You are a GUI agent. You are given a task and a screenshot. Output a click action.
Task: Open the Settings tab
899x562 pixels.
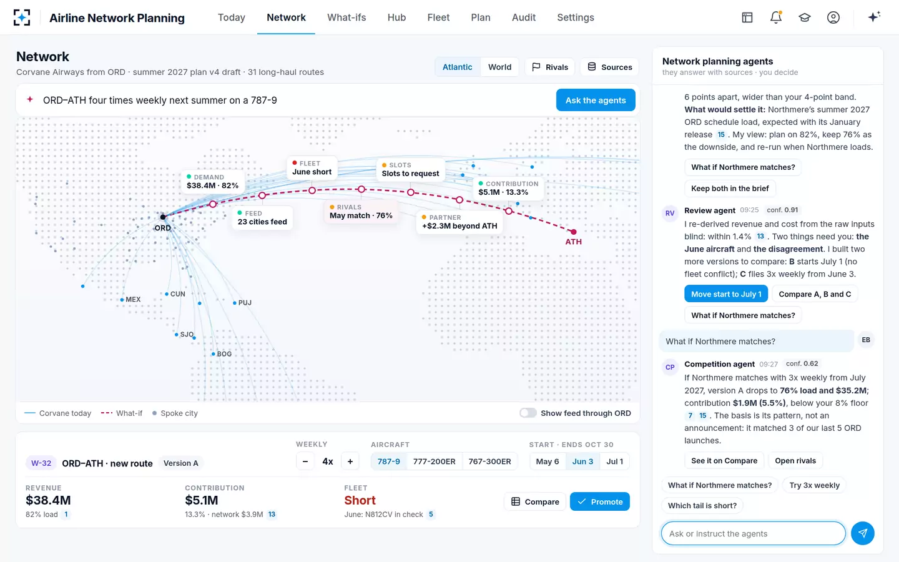[576, 17]
